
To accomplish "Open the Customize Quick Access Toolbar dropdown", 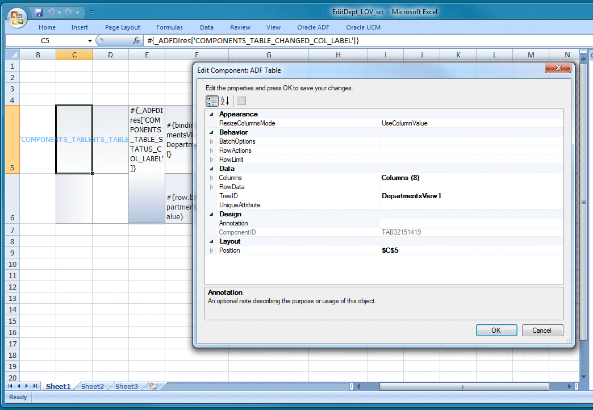I will (x=91, y=12).
